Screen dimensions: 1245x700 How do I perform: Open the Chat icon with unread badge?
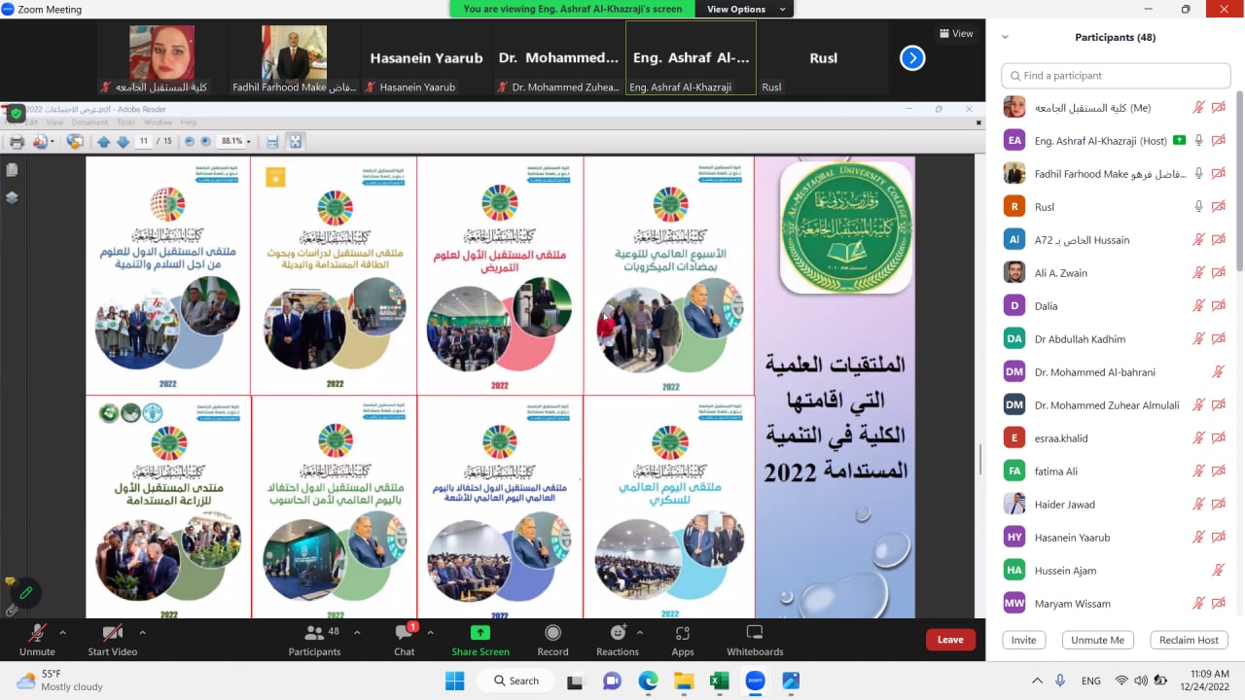tap(404, 633)
